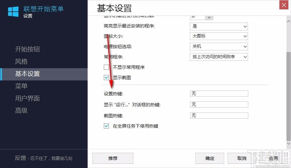Open the 常用程序 sorting dropdown
This screenshot has height=168, width=291.
[x=219, y=57]
